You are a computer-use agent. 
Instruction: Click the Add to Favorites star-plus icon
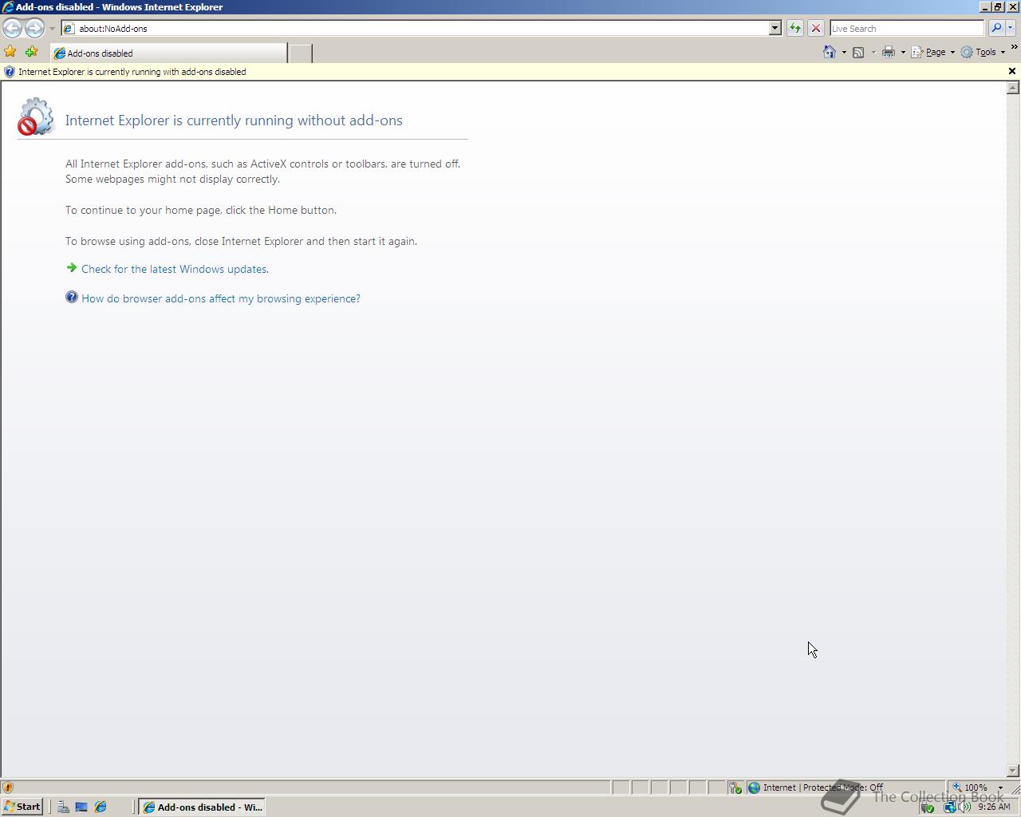click(31, 52)
